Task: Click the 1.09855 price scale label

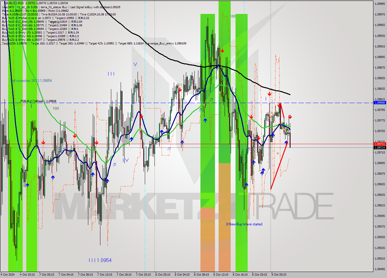Action: click(x=379, y=78)
